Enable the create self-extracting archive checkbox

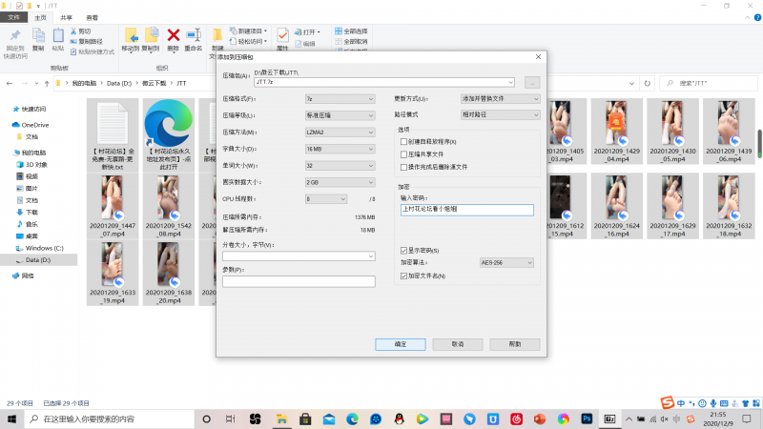point(404,142)
